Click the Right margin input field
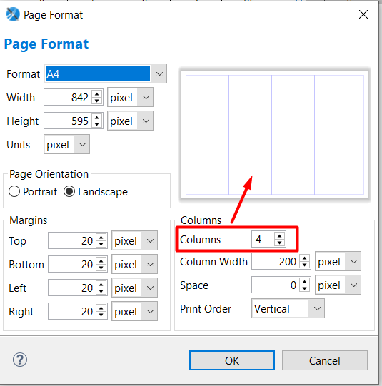This screenshot has width=382, height=386. coord(72,311)
